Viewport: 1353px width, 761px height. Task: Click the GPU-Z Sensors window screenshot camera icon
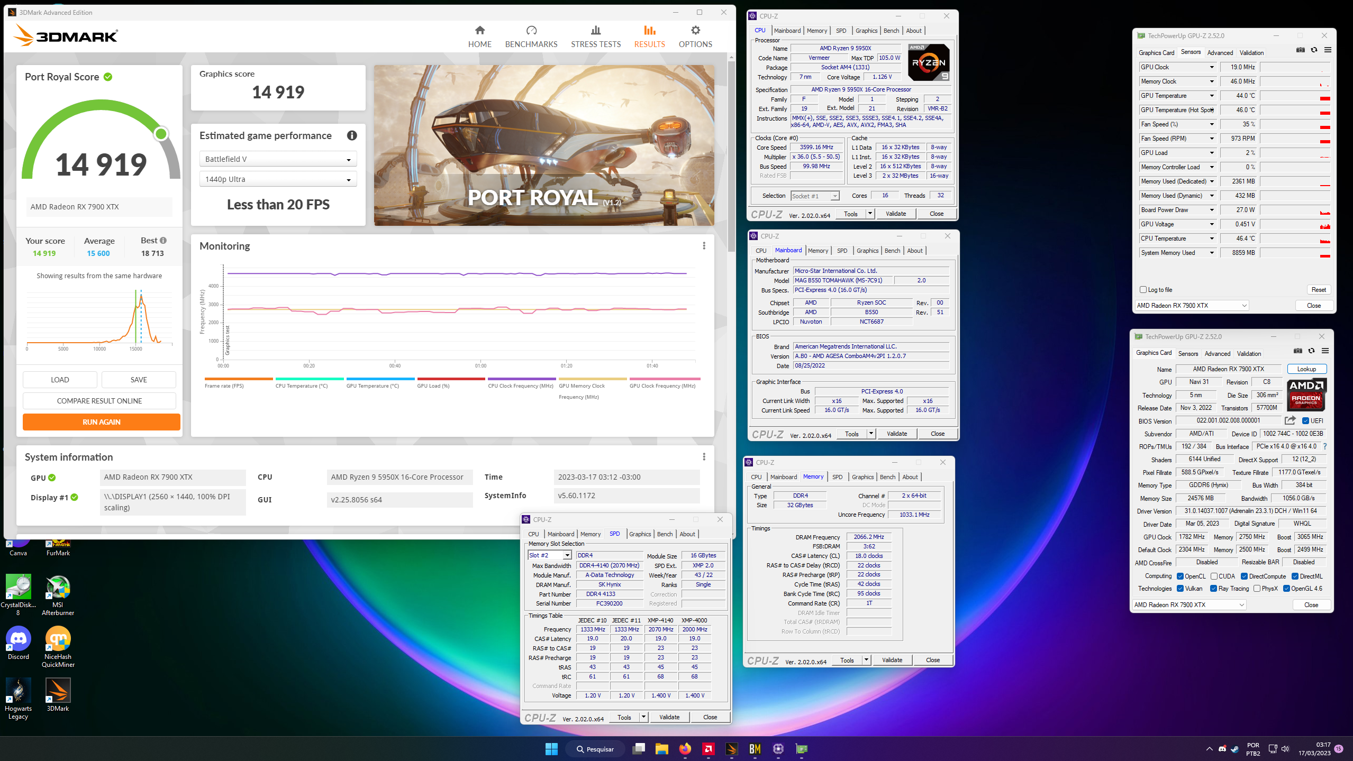tap(1301, 50)
